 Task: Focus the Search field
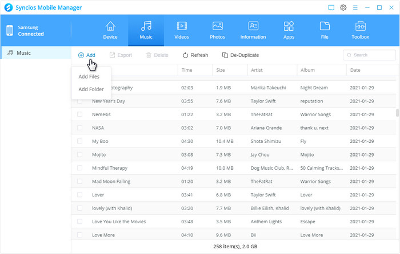tap(369, 55)
